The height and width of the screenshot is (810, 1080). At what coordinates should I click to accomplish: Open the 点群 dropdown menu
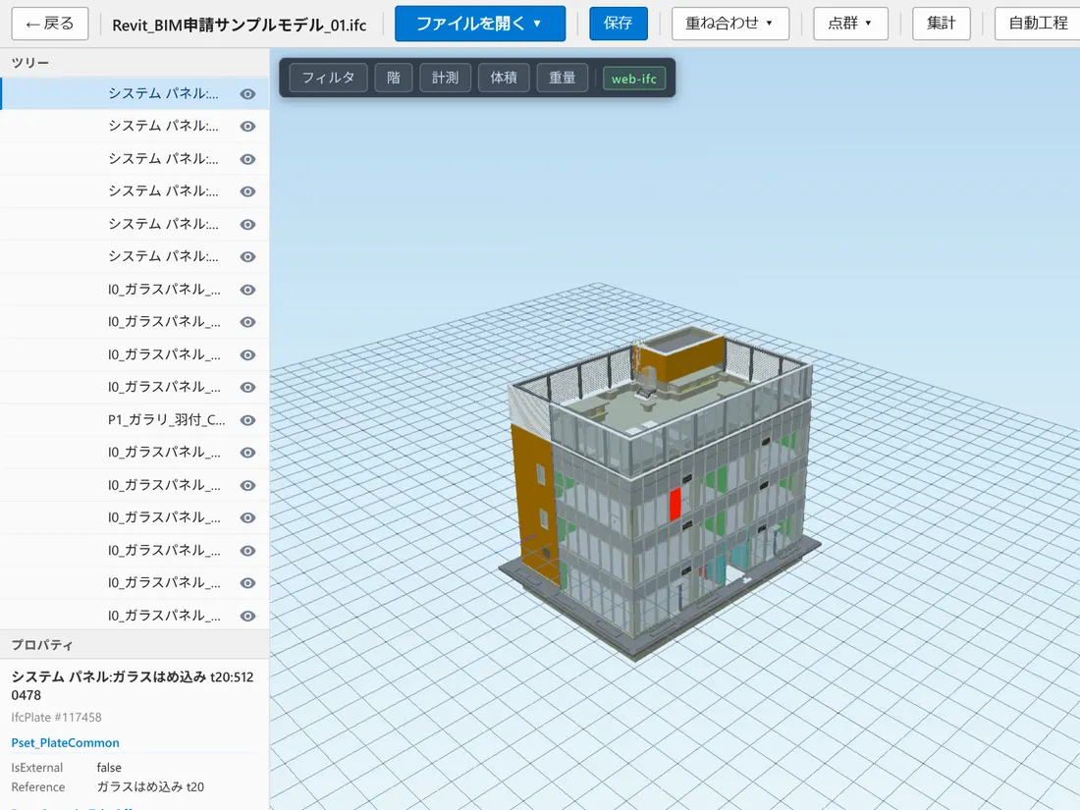coord(850,24)
